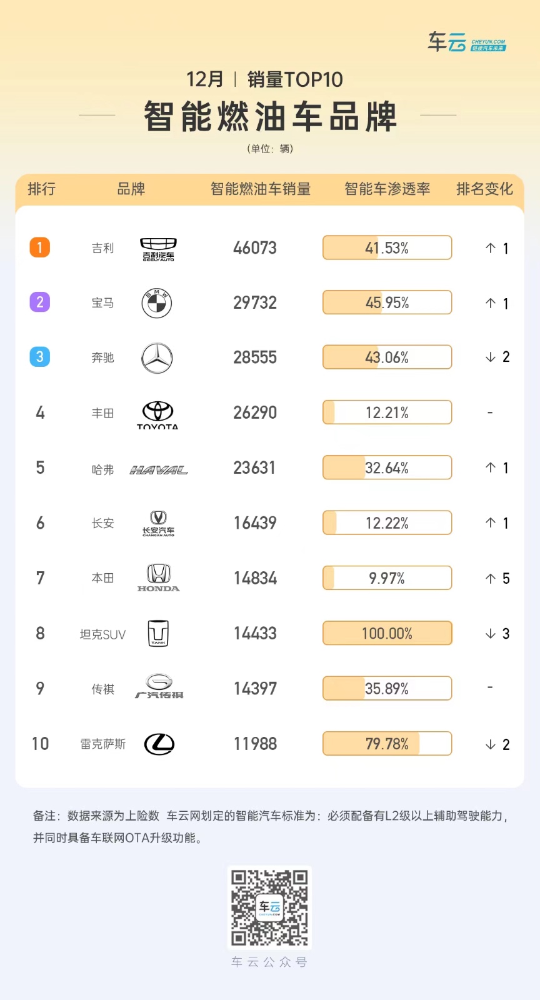Screen dimensions: 540x1000
Task: Select the Honda logo
Action: (158, 578)
